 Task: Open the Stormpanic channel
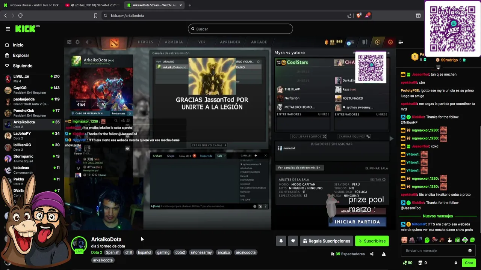pyautogui.click(x=32, y=159)
